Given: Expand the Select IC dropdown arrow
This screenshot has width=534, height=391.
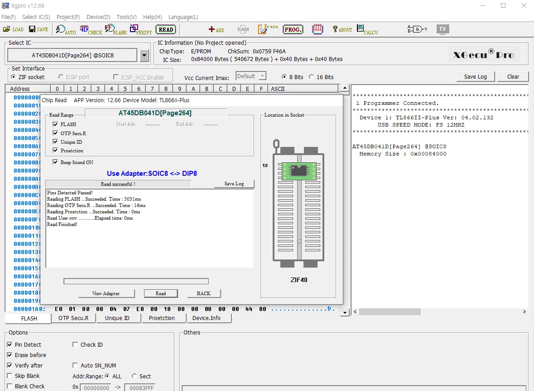Looking at the screenshot, I should (x=144, y=56).
